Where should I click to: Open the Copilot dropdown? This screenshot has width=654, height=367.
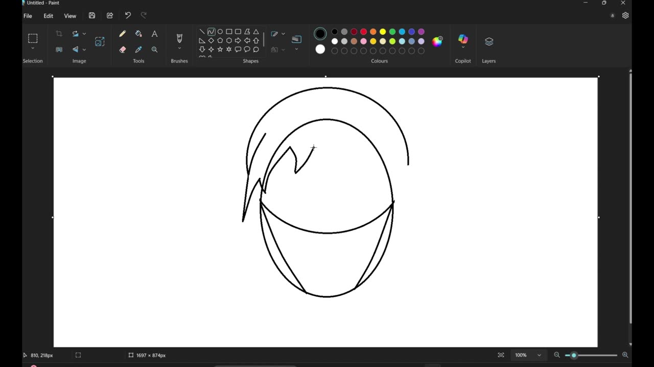point(463,47)
